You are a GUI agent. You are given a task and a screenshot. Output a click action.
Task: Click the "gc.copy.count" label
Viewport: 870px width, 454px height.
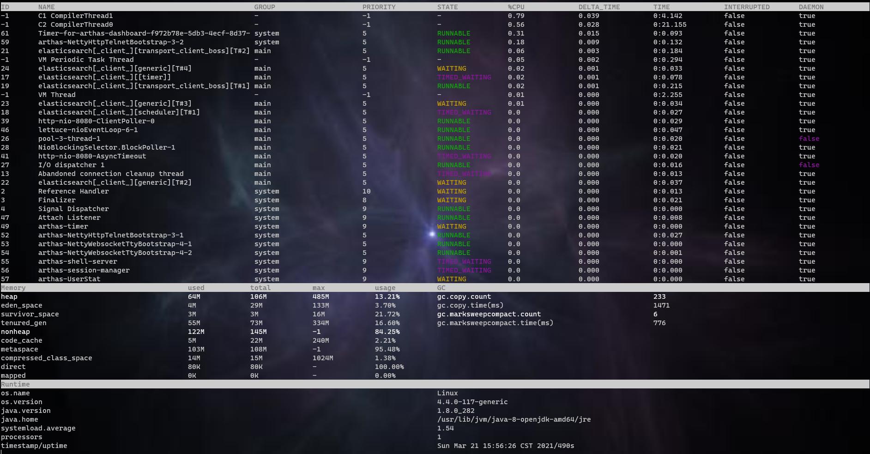464,297
